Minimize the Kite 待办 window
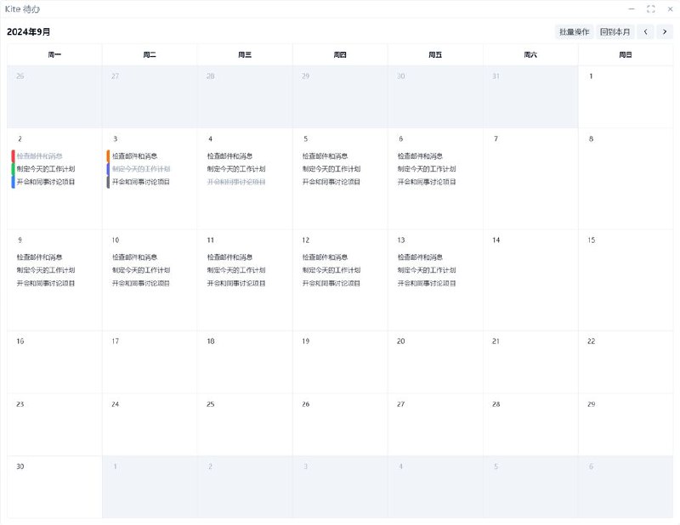The width and height of the screenshot is (680, 525). (x=631, y=8)
